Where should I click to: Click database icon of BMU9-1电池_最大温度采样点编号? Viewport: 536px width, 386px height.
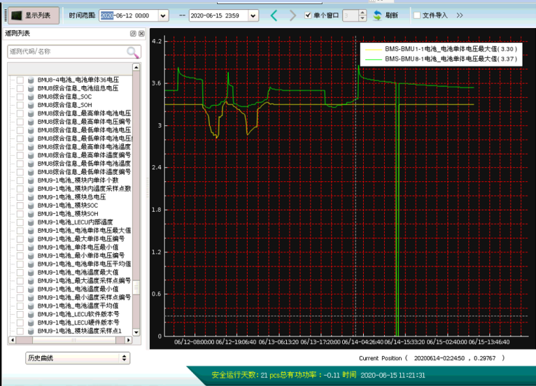31,281
